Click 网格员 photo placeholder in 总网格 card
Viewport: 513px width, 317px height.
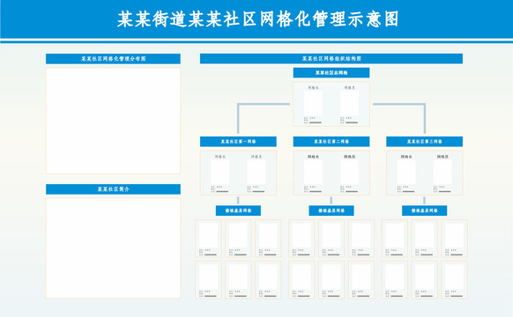pos(349,103)
